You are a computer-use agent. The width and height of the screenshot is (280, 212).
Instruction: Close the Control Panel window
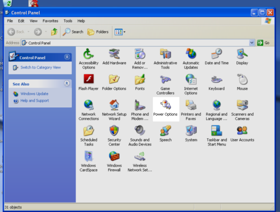point(270,13)
